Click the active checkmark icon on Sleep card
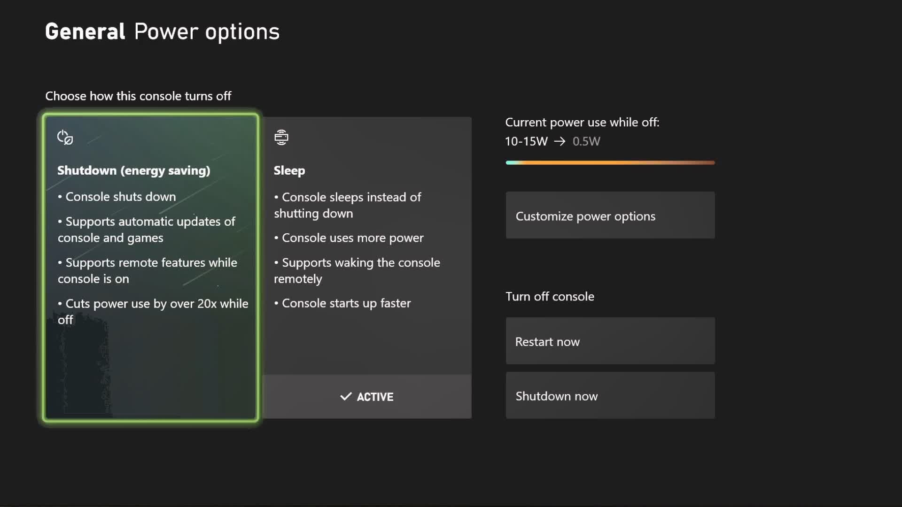Image resolution: width=902 pixels, height=507 pixels. pos(344,396)
